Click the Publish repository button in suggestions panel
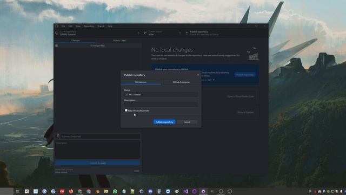346x195 pixels. pos(245,75)
